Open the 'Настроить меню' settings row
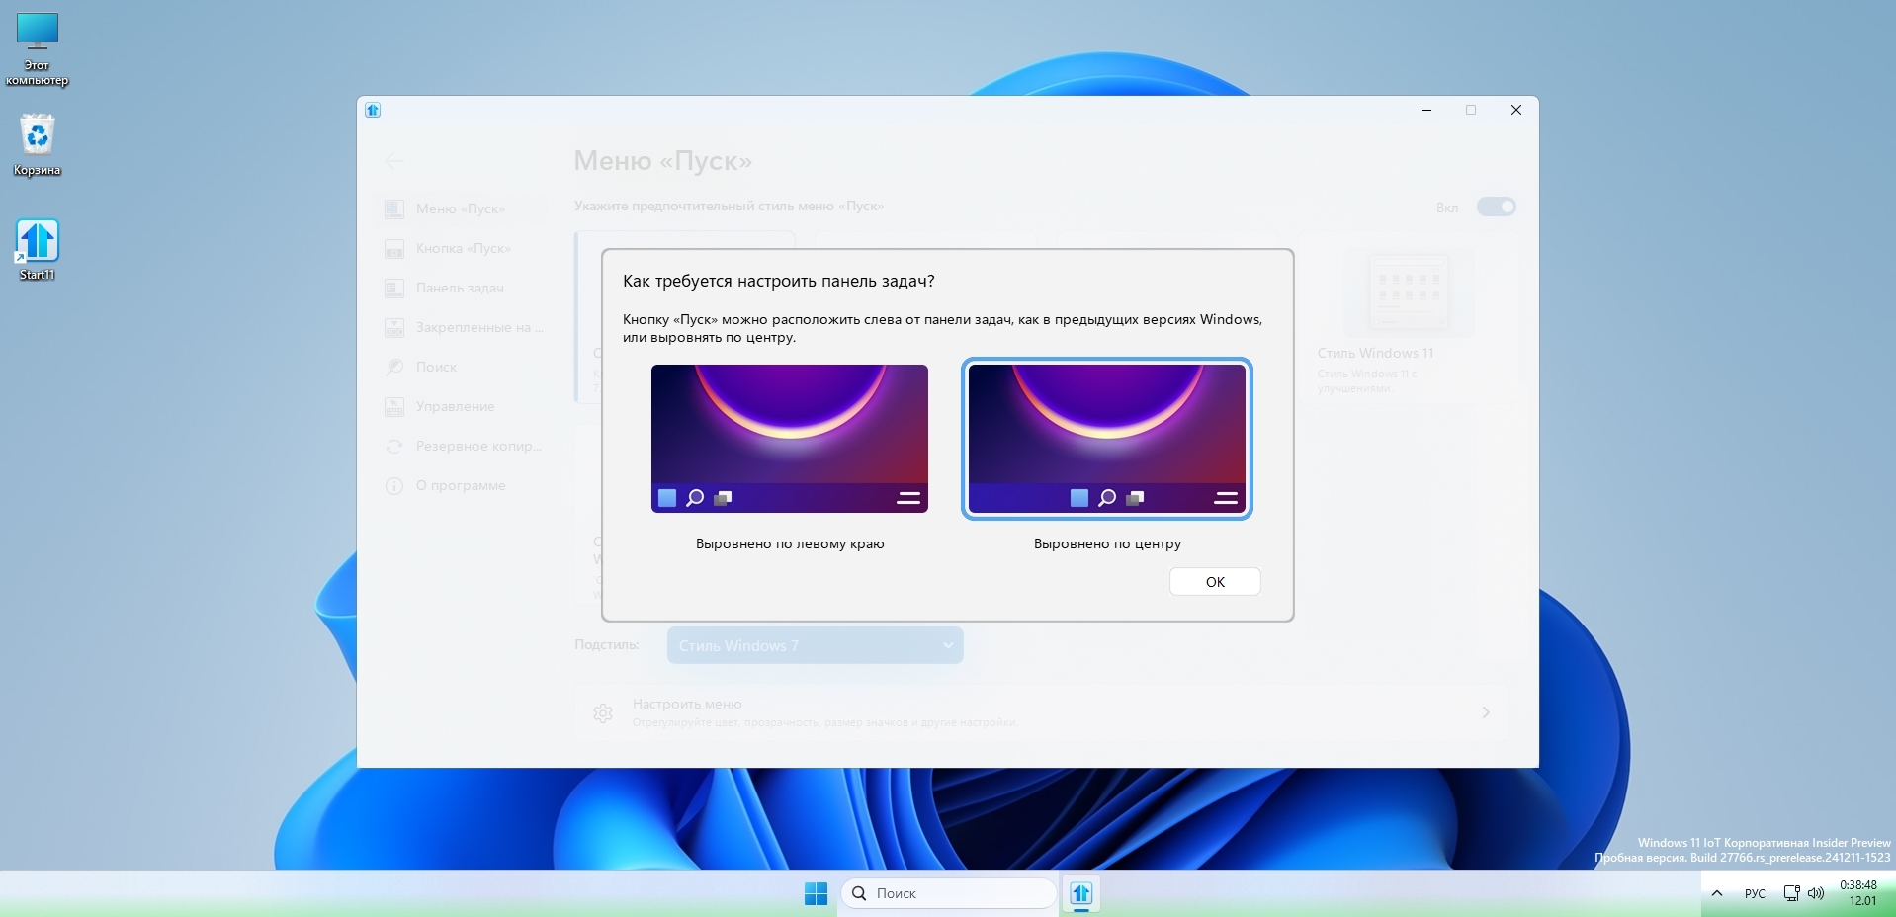 (1041, 712)
